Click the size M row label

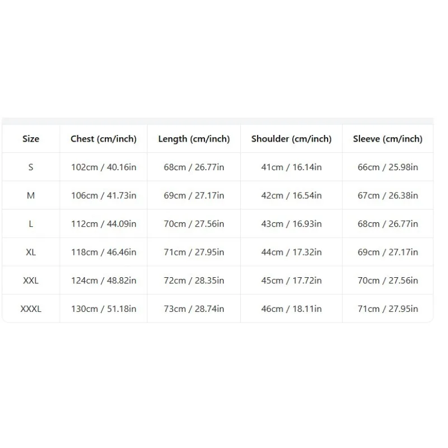point(31,195)
